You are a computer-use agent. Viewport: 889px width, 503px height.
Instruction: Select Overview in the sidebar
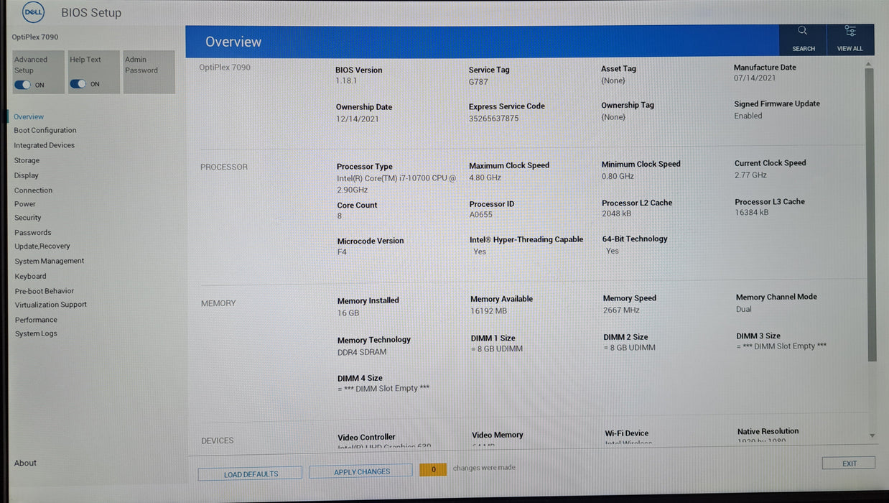[29, 116]
